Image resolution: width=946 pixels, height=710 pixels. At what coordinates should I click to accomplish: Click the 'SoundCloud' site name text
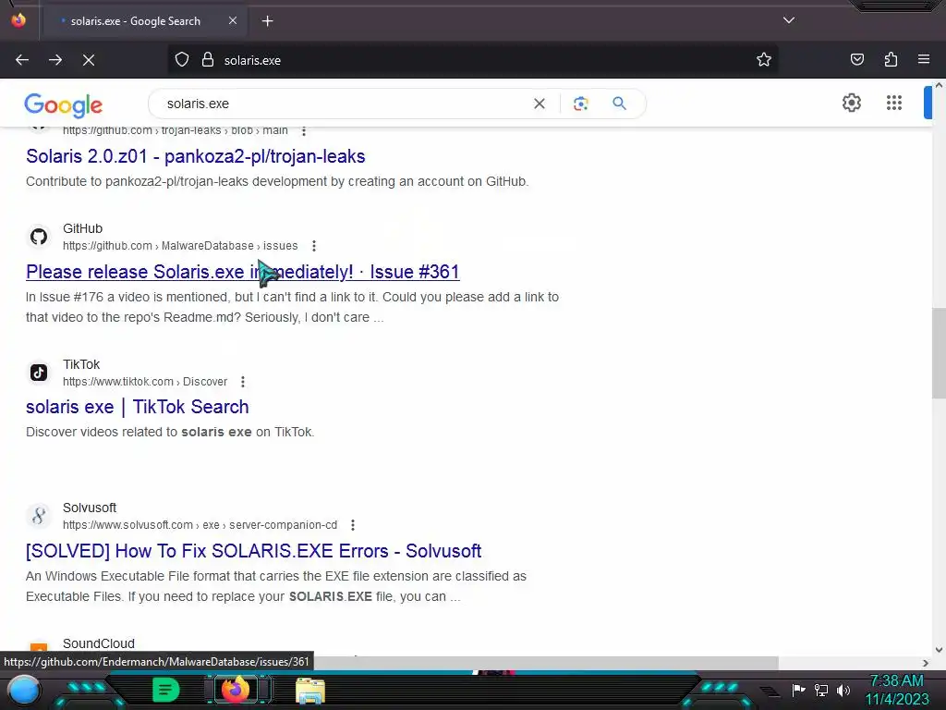click(x=99, y=643)
